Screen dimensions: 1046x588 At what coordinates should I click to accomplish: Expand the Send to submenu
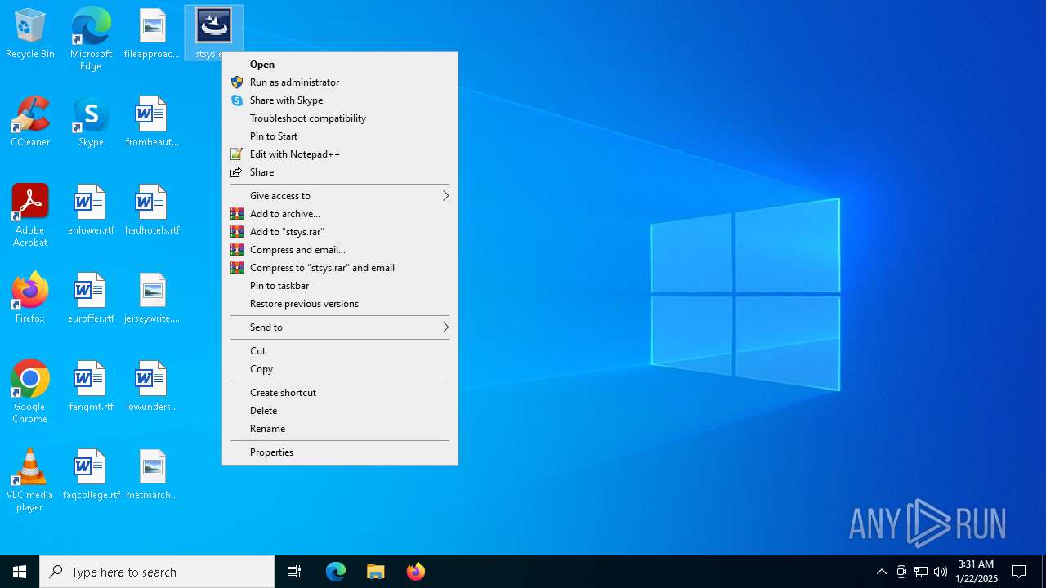point(340,327)
